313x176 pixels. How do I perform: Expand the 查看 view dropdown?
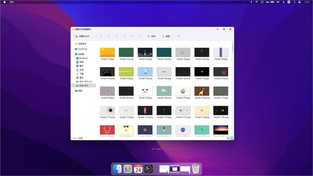tap(167, 36)
